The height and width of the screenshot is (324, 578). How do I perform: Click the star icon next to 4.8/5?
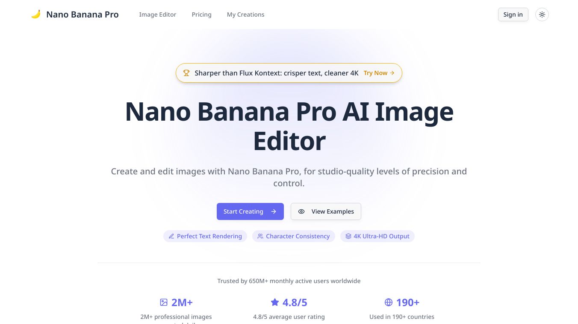(275, 302)
